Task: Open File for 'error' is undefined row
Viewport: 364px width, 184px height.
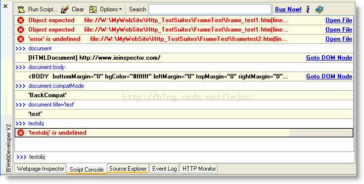Action: pyautogui.click(x=339, y=39)
